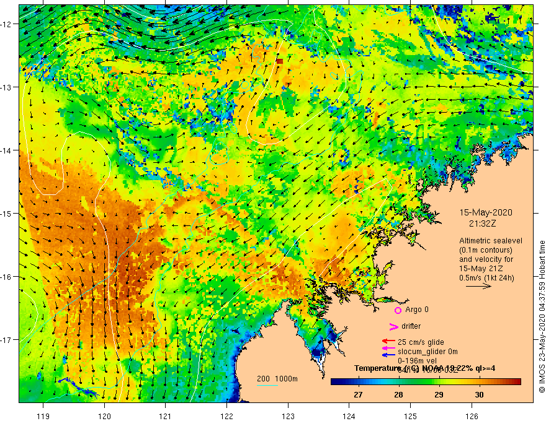Click the '126' longitude axis label
The width and height of the screenshot is (546, 421).
tap(472, 416)
